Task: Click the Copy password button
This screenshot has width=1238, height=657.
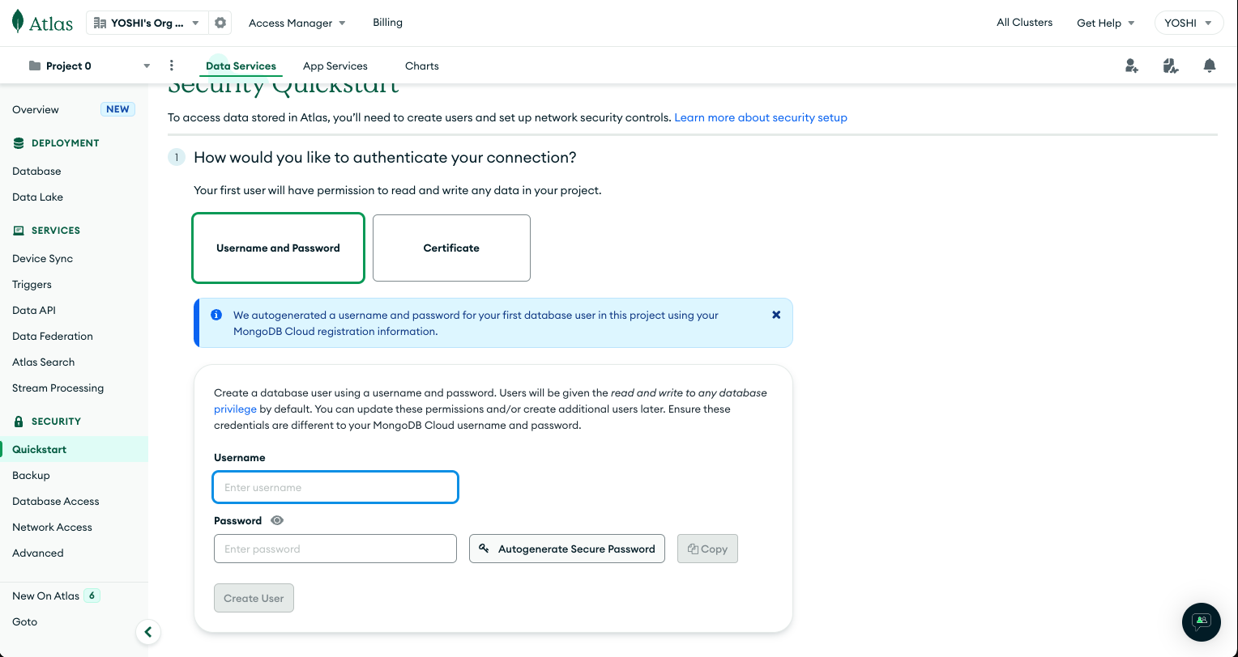Action: click(x=707, y=549)
